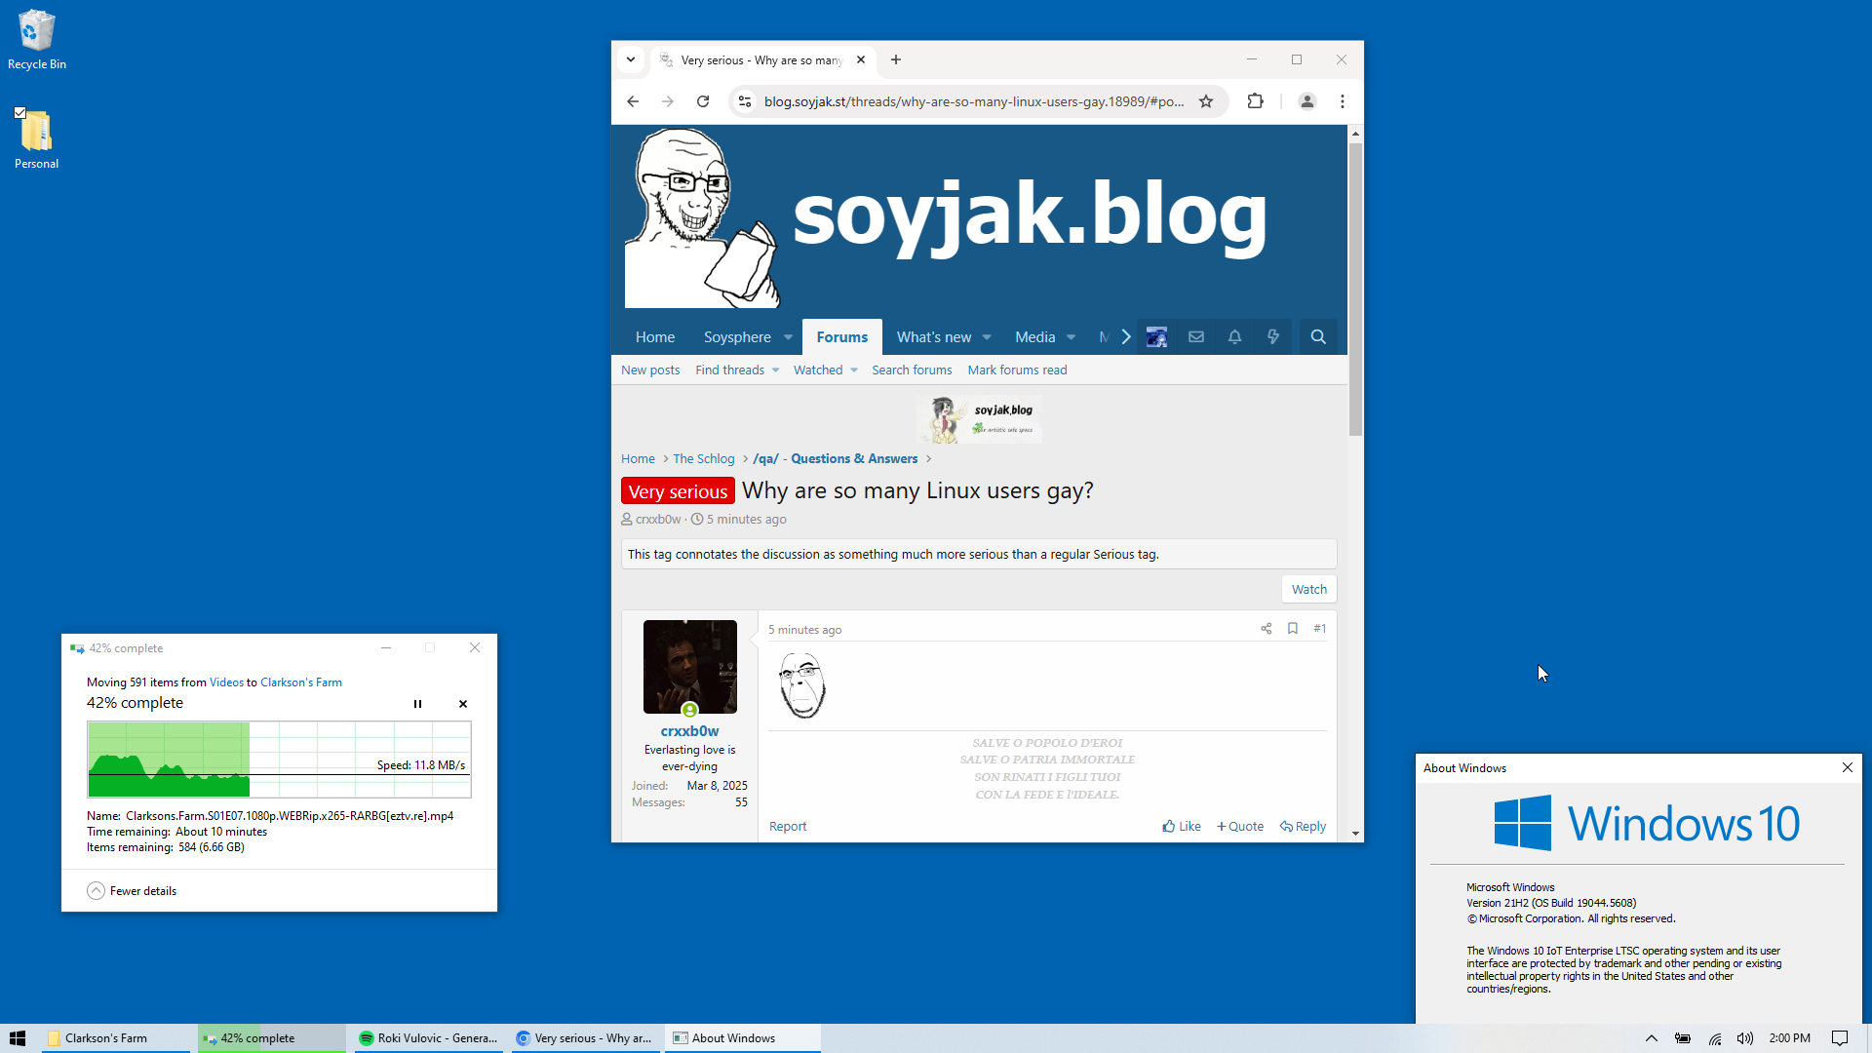This screenshot has height=1053, width=1872.
Task: Bookmark post #1 with bookmark icon
Action: [x=1293, y=629]
